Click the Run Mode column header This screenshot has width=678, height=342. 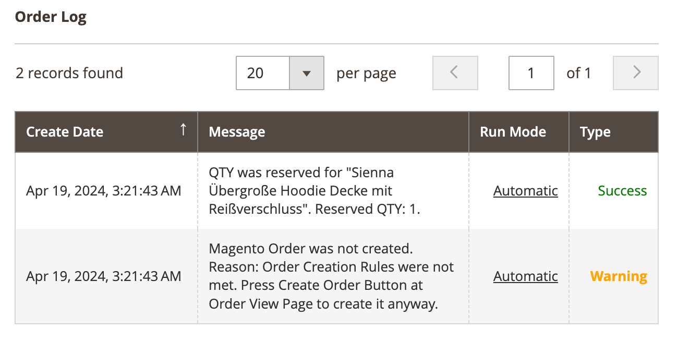[513, 132]
